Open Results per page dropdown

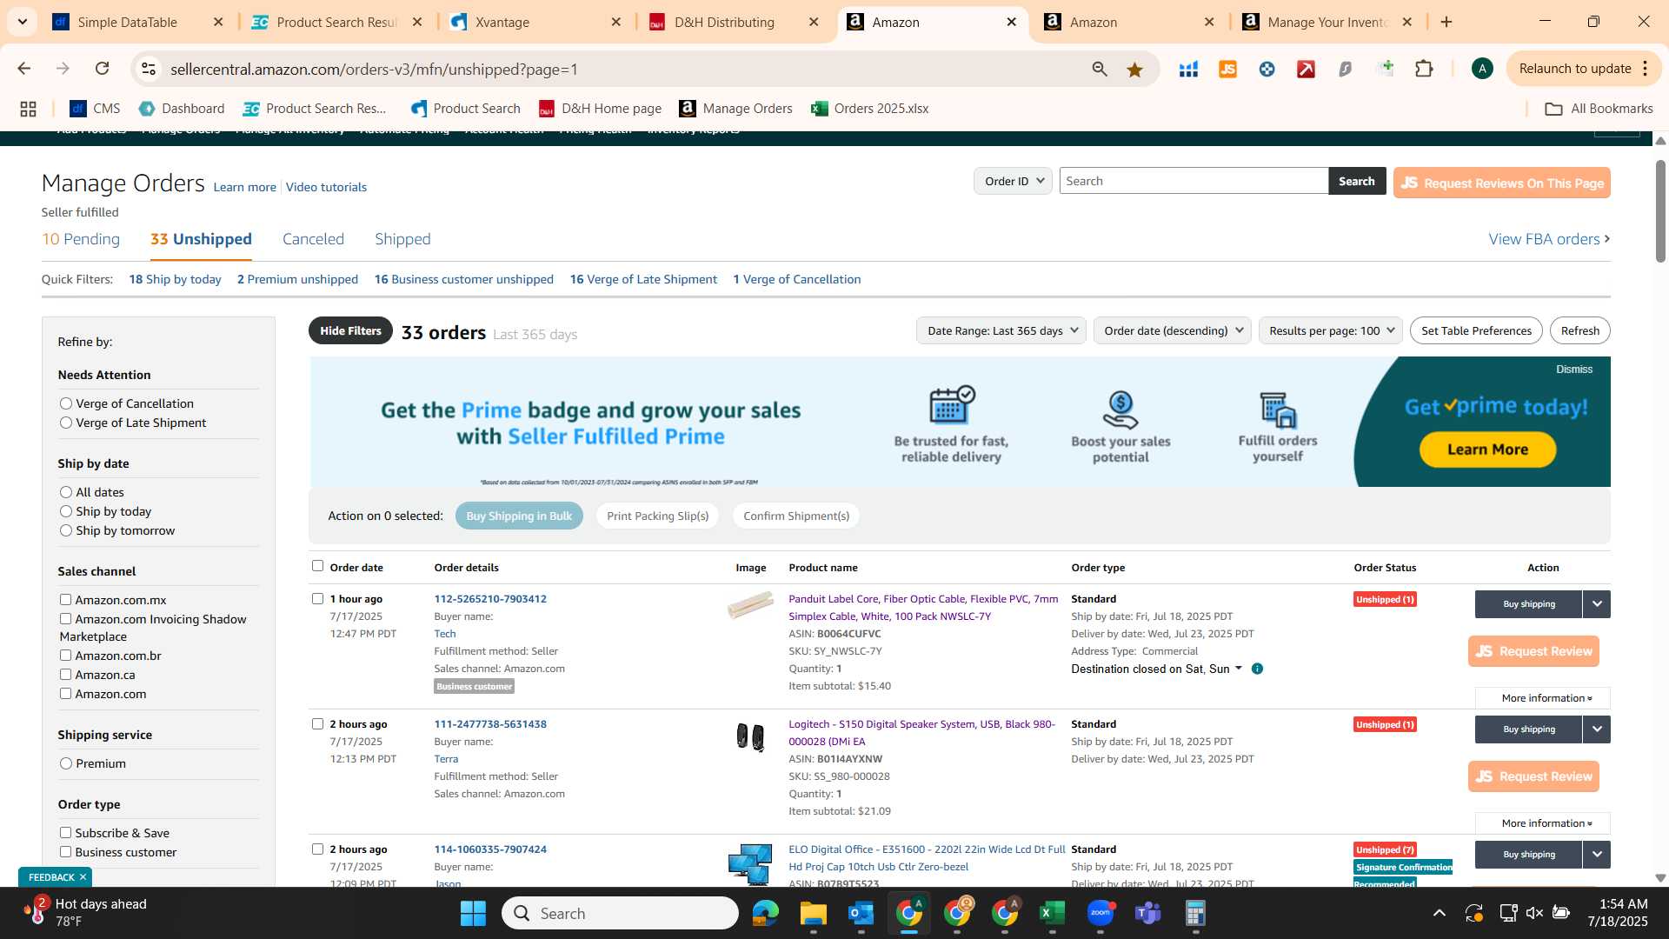tap(1330, 330)
